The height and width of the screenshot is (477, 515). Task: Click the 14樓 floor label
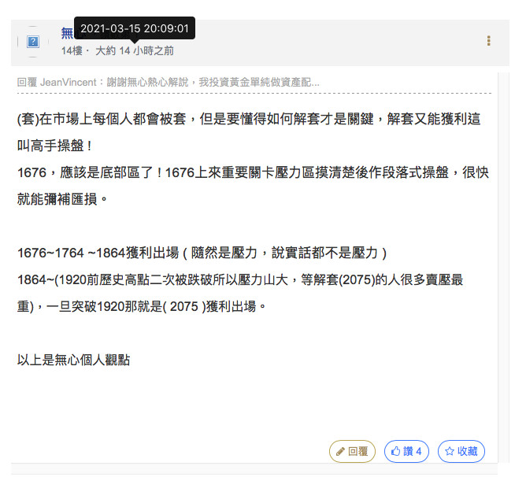tap(72, 51)
